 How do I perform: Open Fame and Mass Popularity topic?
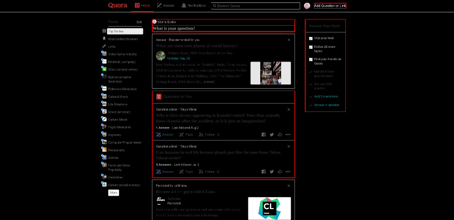point(119,167)
